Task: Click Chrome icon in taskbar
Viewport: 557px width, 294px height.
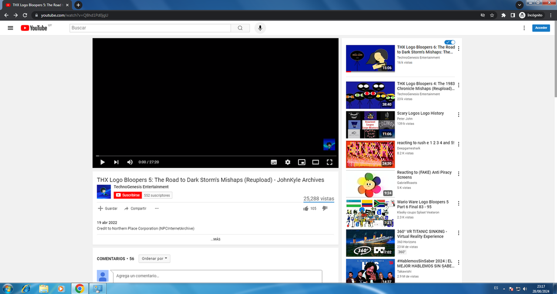Action: click(x=79, y=288)
